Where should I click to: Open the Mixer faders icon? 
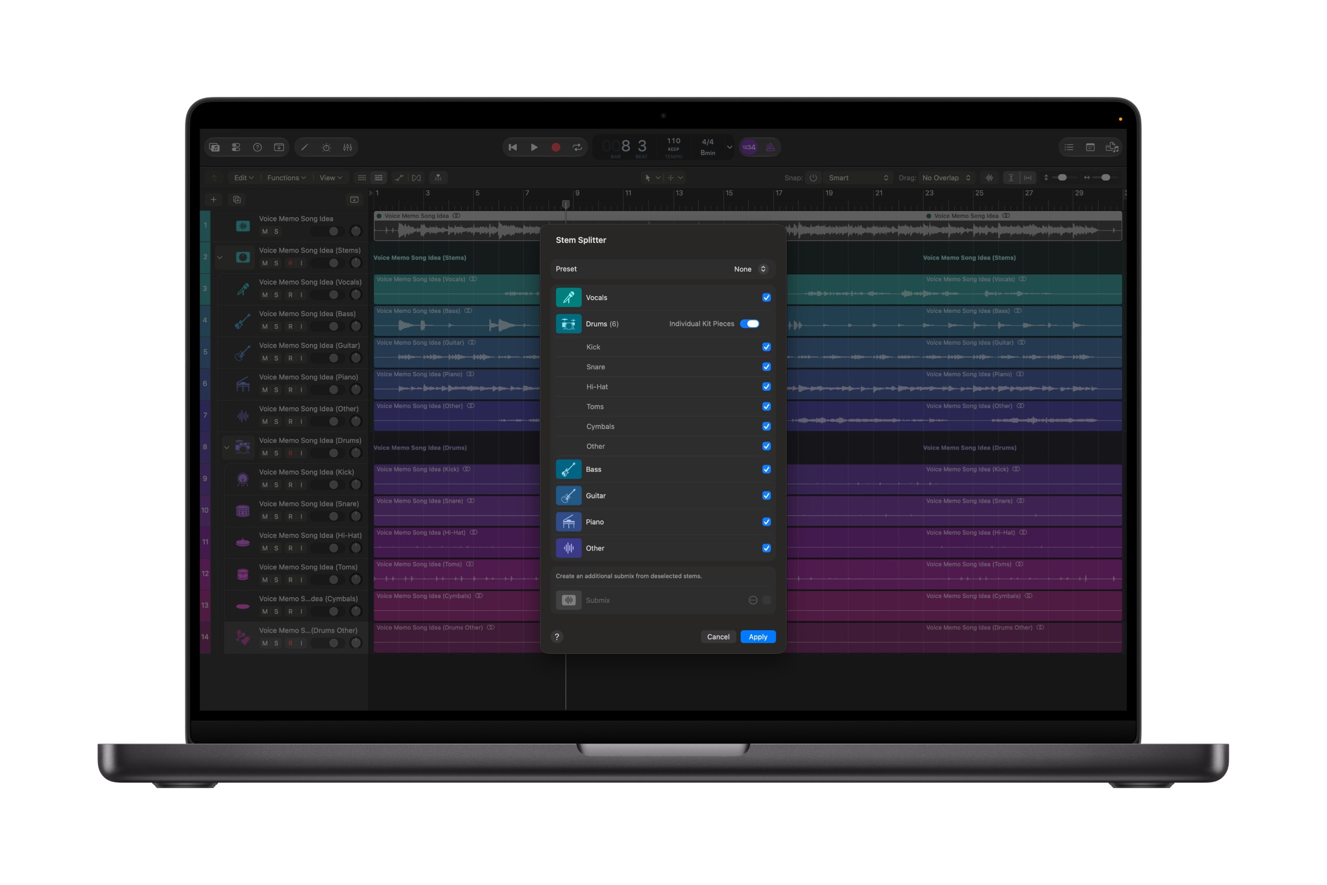click(x=347, y=147)
